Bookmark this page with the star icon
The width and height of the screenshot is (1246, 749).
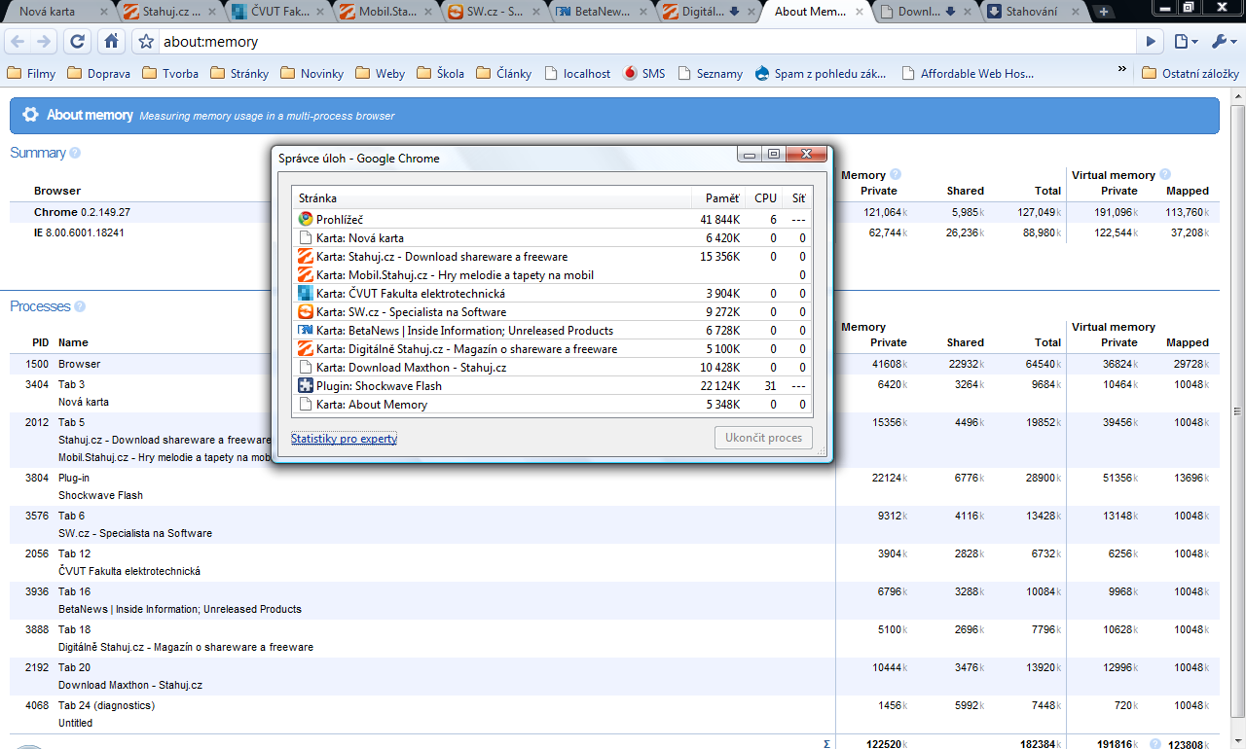[146, 42]
